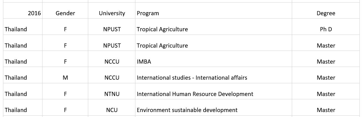The width and height of the screenshot is (362, 117).
Task: Click International studies - International affairs cell
Action: click(x=214, y=78)
